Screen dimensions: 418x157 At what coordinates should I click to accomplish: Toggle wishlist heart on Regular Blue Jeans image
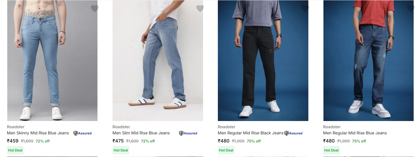(411, 8)
